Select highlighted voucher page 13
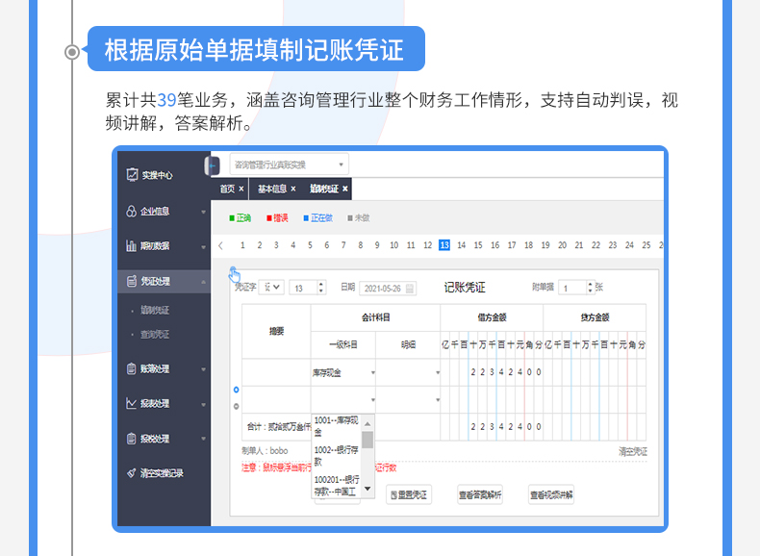 (x=444, y=245)
